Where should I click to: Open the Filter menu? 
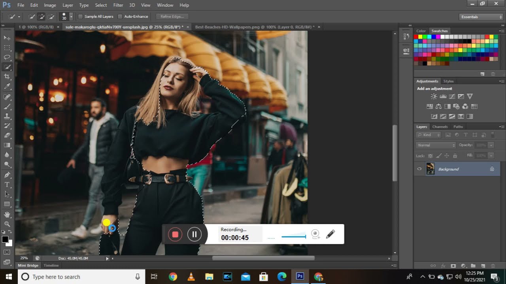(x=118, y=5)
